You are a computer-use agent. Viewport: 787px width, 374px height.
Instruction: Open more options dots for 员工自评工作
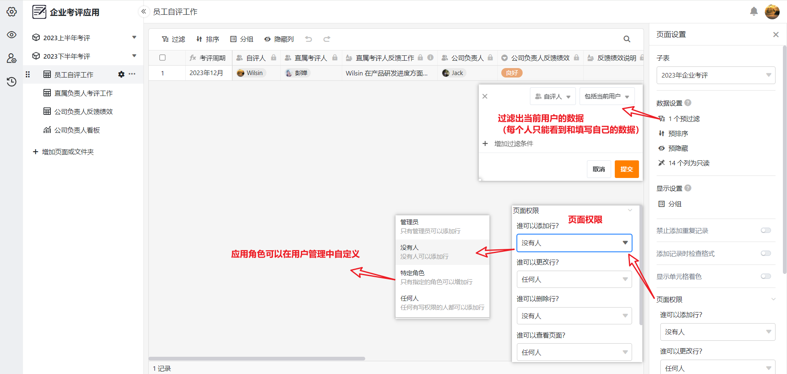132,74
